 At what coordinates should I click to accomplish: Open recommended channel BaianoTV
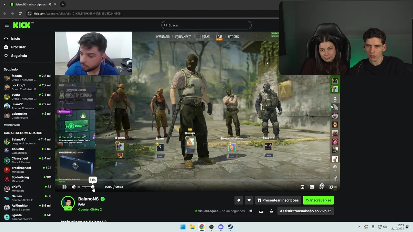(27, 141)
